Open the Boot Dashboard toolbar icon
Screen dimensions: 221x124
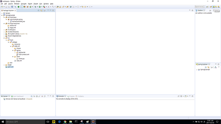pos(18,7)
